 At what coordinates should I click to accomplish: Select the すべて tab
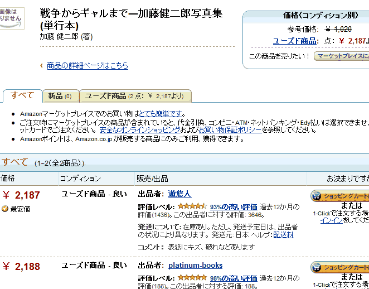(x=22, y=95)
